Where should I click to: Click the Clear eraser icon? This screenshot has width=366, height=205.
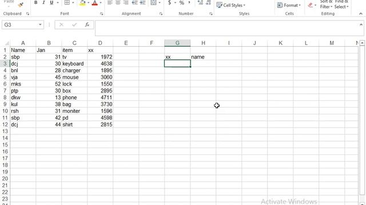310,5
